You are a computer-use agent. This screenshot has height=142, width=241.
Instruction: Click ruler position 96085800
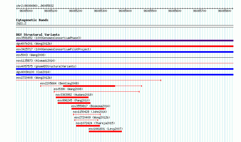(224, 11)
